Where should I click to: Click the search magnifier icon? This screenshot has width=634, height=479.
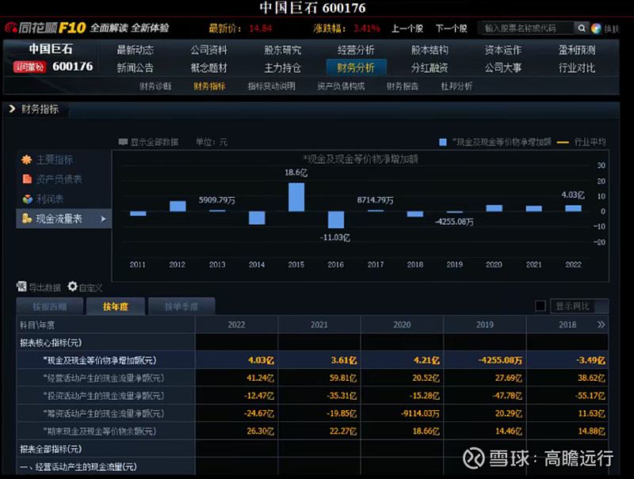coord(582,29)
